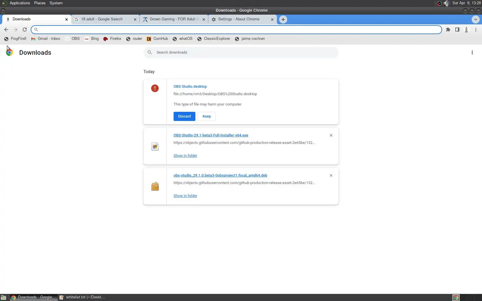The image size is (482, 301).
Task: Open the OBS bookmark
Action: 72,39
